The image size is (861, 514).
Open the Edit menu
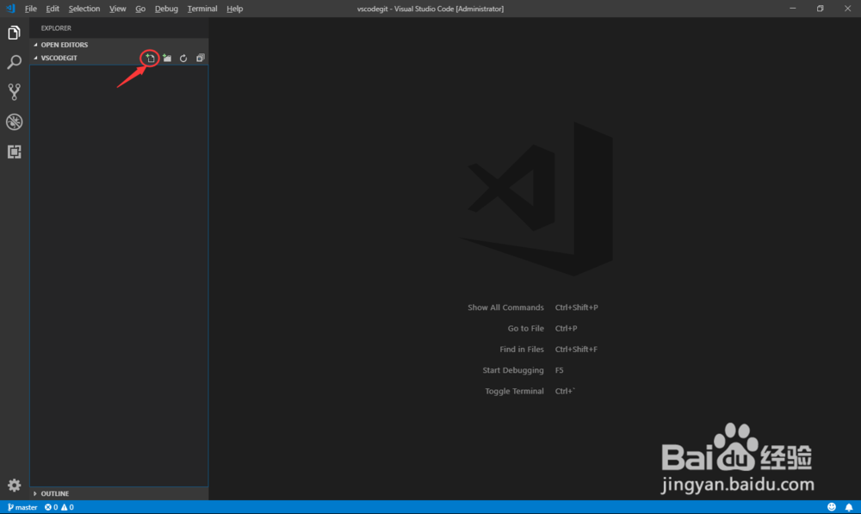53,9
